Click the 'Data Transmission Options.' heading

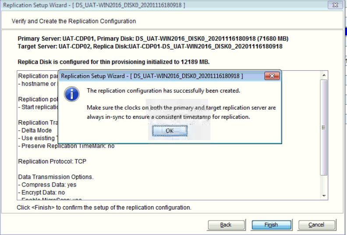[x=56, y=177]
